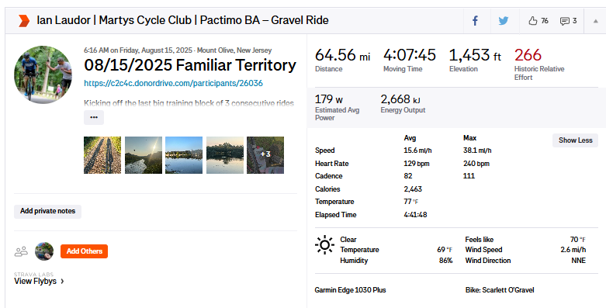The height and width of the screenshot is (308, 606).
Task: Open the athlete profile picture
Action: (x=43, y=74)
